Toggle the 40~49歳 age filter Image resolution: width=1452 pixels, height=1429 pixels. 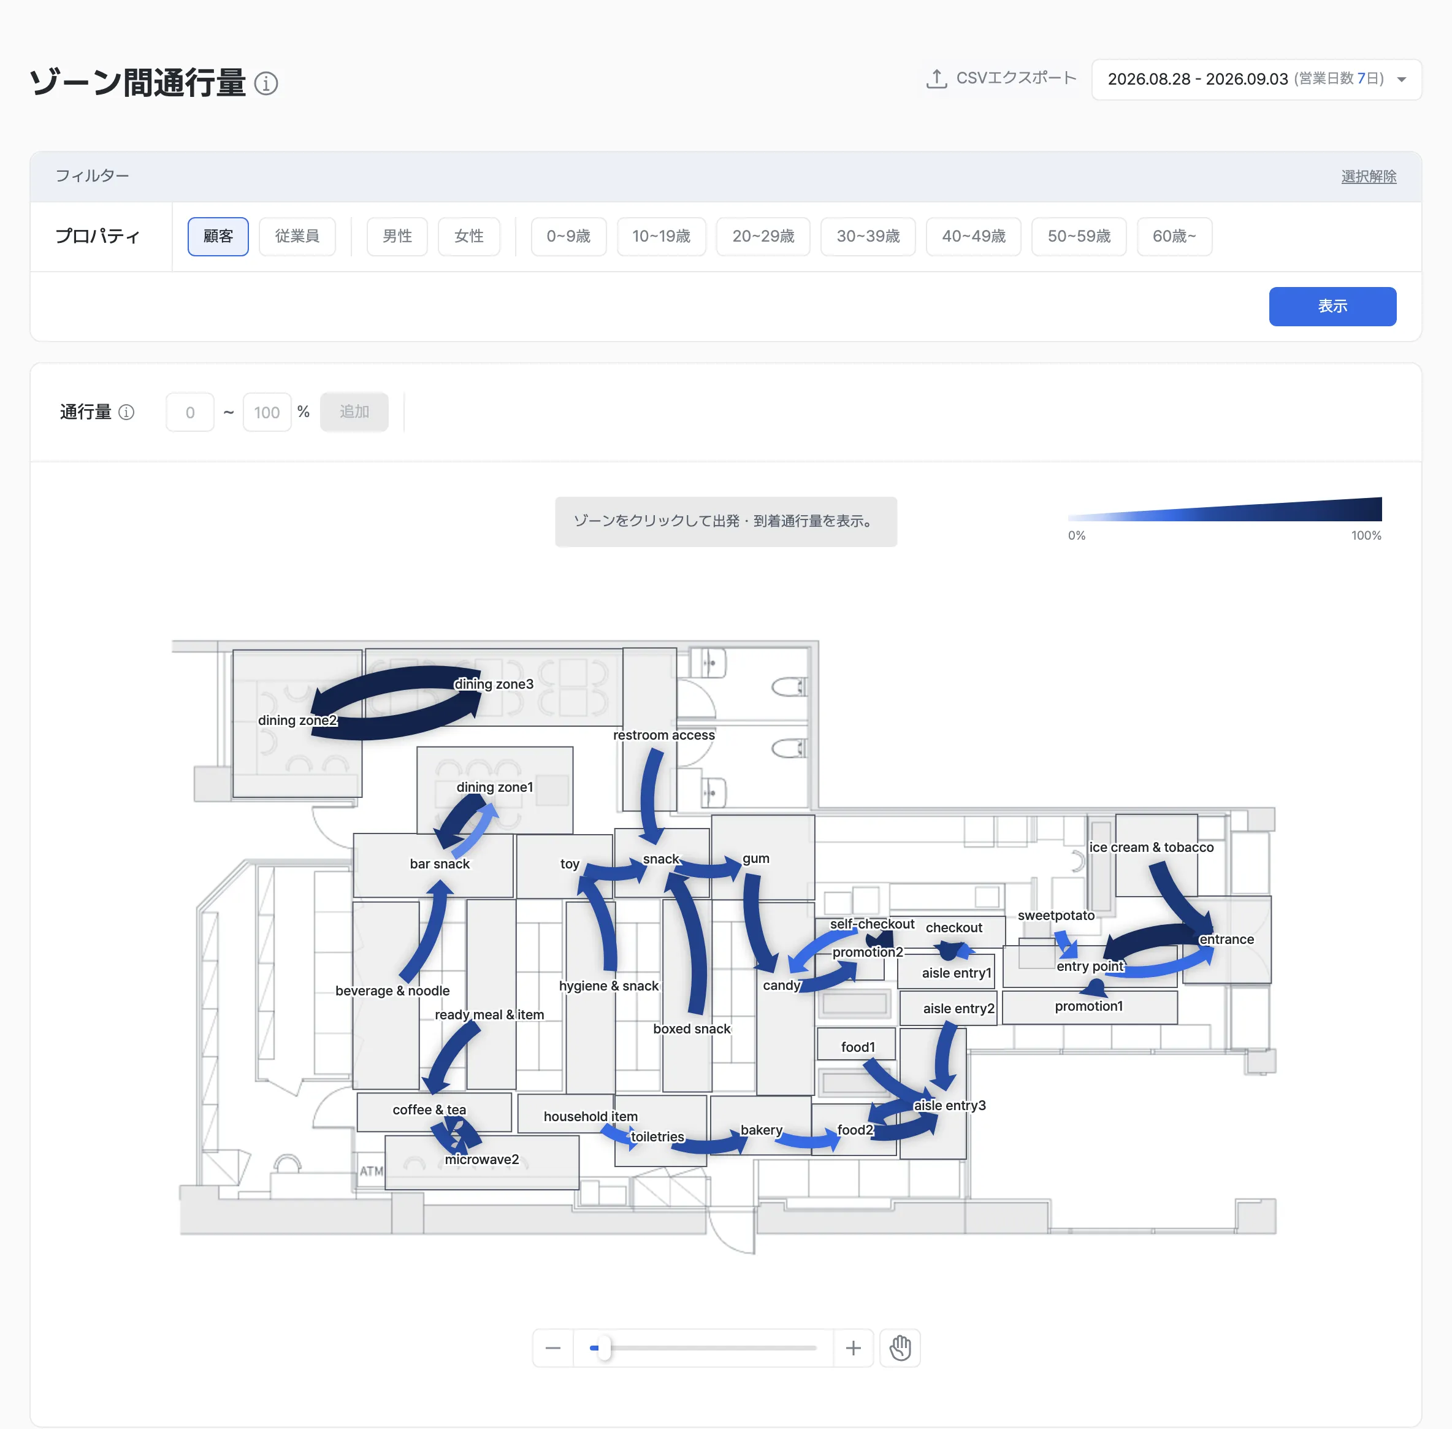click(x=973, y=236)
